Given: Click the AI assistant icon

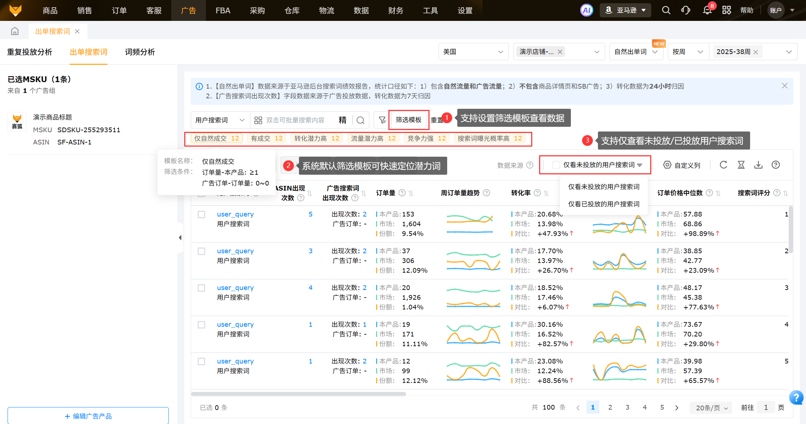Looking at the screenshot, I should click(x=586, y=10).
